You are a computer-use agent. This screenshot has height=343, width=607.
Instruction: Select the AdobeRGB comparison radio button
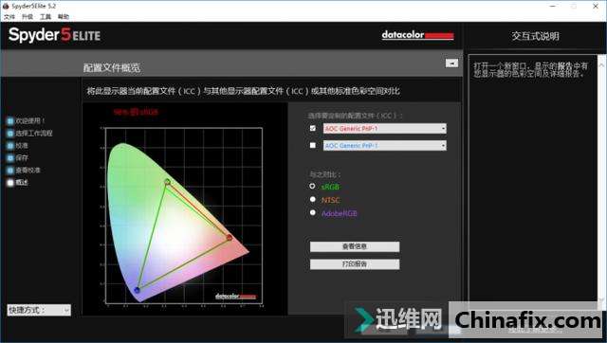(x=313, y=212)
